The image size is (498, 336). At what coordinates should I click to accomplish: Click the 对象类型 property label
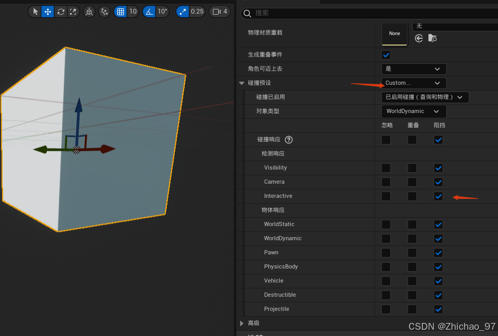(x=268, y=111)
